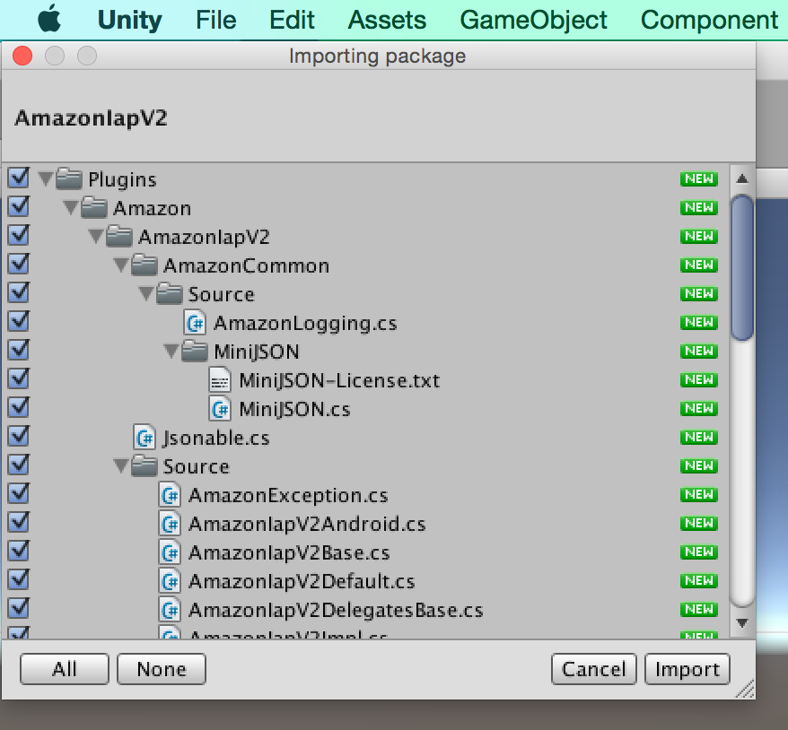Click the Amazon folder icon

[x=96, y=207]
